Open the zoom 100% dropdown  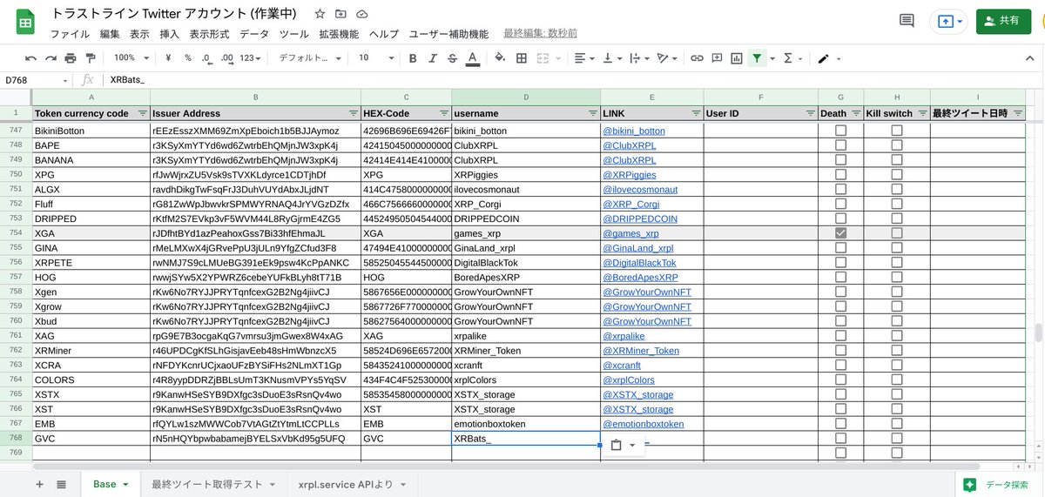[131, 58]
